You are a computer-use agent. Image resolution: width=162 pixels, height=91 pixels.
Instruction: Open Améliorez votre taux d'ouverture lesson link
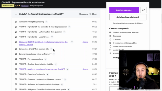(42, 69)
